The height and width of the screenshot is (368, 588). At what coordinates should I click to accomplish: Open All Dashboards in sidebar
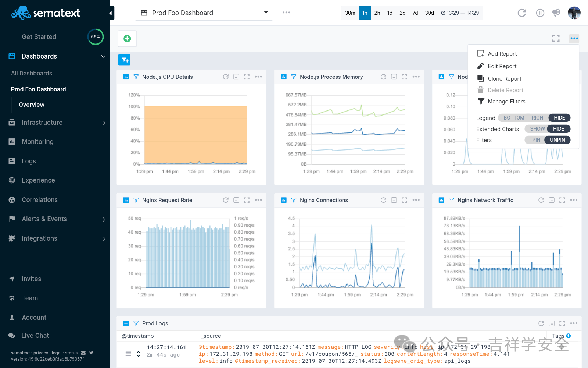click(x=32, y=74)
